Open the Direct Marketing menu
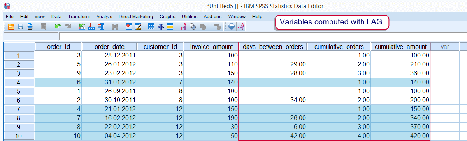The width and height of the screenshot is (467, 141). tap(136, 17)
